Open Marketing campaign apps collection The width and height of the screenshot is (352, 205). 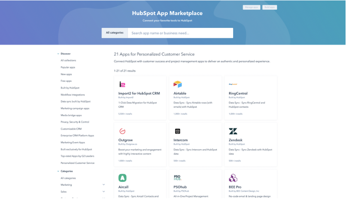[75, 109]
